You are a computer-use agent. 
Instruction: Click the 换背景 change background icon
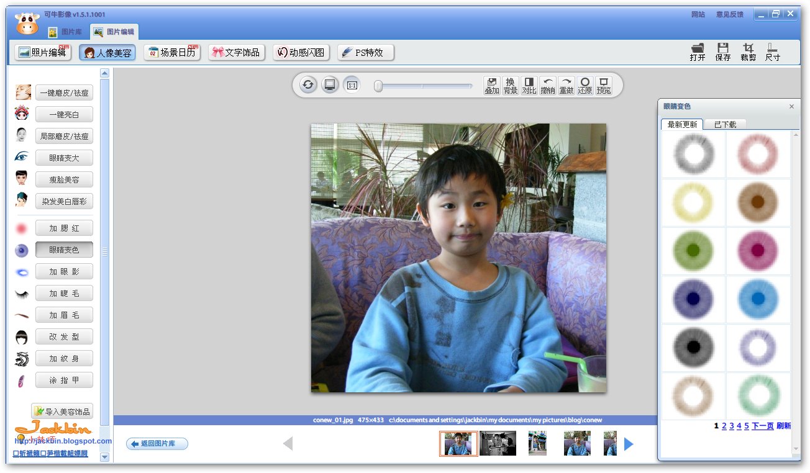click(511, 86)
